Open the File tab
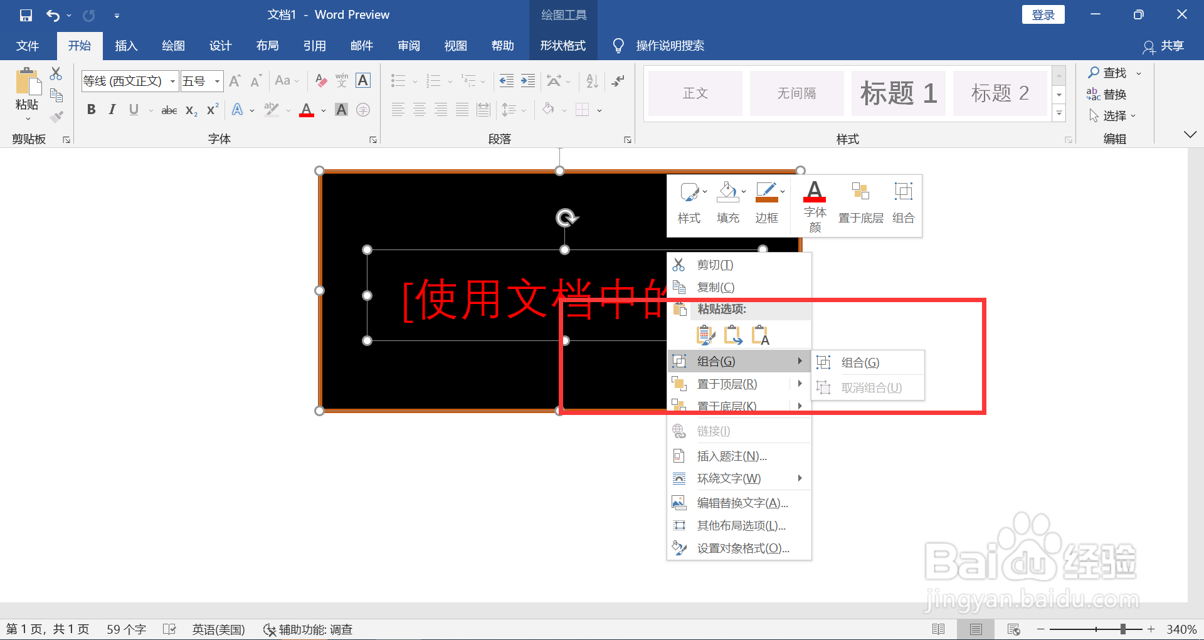 [x=27, y=46]
